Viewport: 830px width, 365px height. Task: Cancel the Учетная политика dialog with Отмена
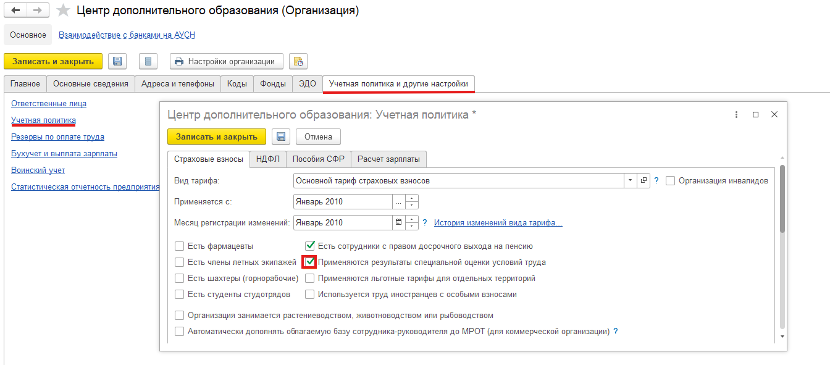[x=318, y=136]
